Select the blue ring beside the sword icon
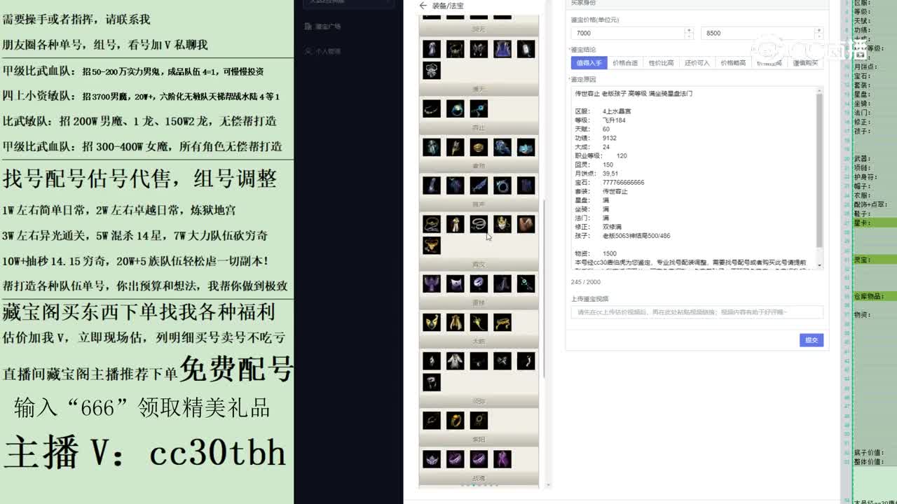This screenshot has height=504, width=897. (x=502, y=185)
